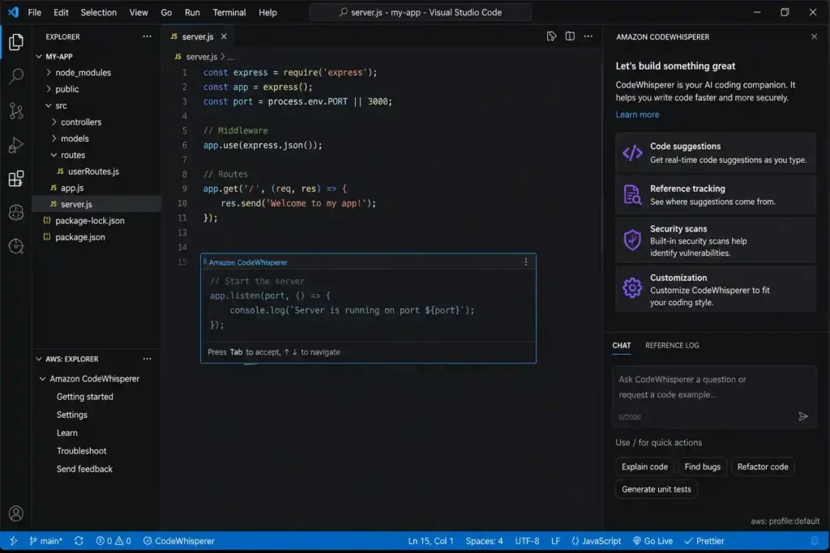Click the timeline icon in activity bar

[x=16, y=246]
